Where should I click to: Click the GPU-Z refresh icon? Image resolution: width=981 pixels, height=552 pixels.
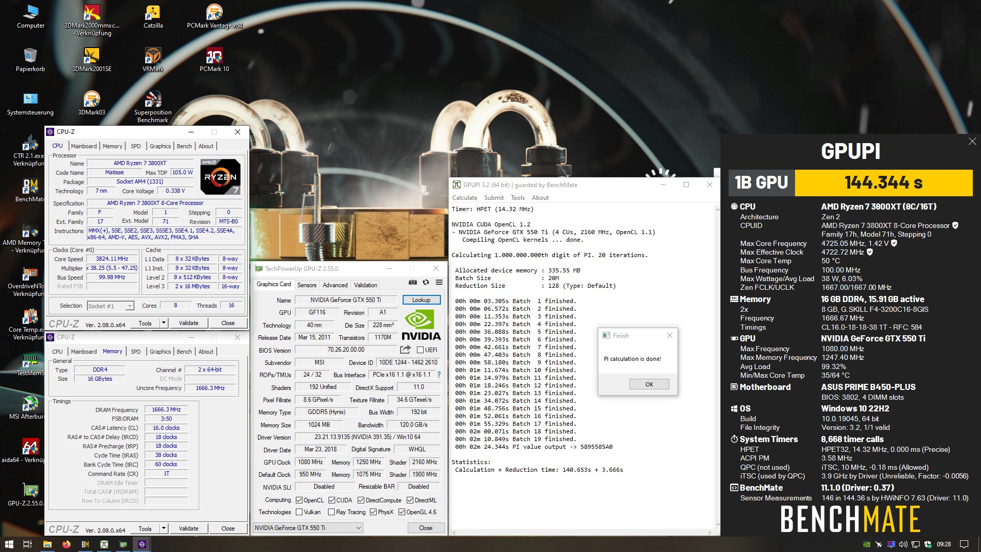[x=426, y=282]
